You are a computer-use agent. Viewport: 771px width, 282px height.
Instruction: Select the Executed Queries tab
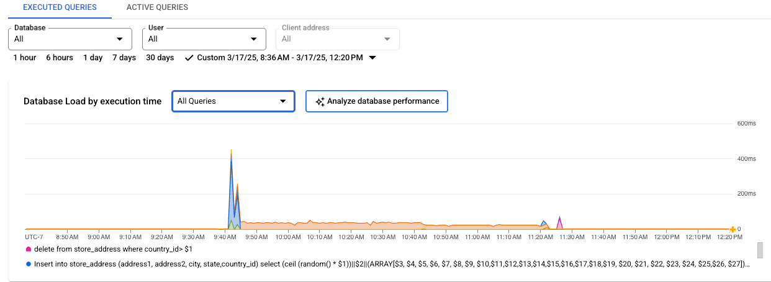point(60,7)
